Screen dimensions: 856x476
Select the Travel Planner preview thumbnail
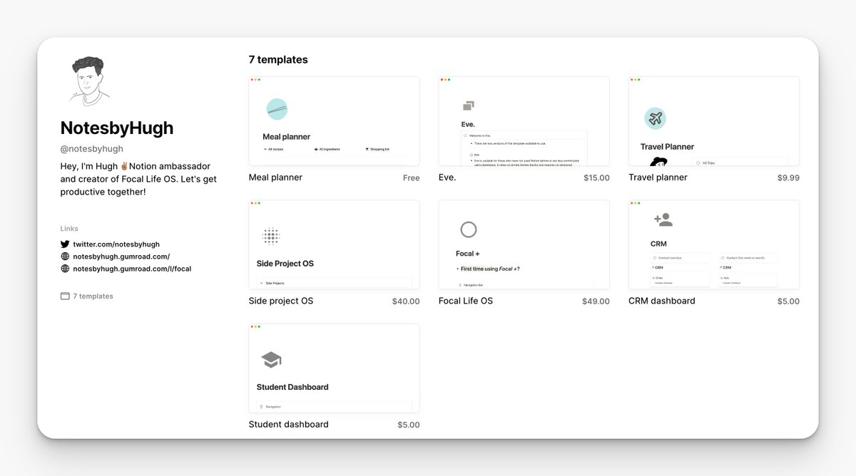click(714, 121)
